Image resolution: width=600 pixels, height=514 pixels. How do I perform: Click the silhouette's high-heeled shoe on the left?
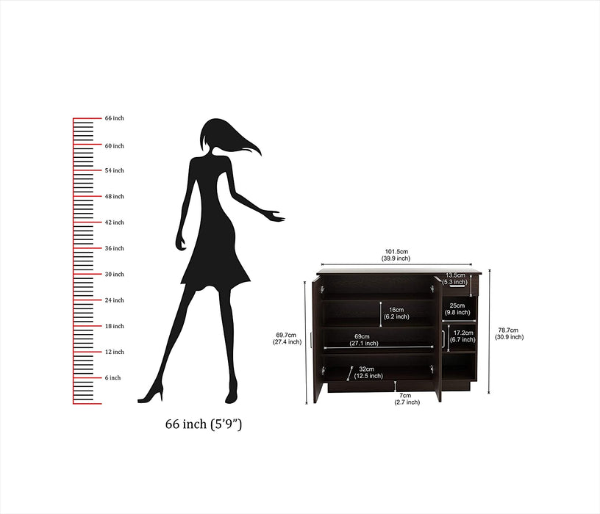pos(151,394)
